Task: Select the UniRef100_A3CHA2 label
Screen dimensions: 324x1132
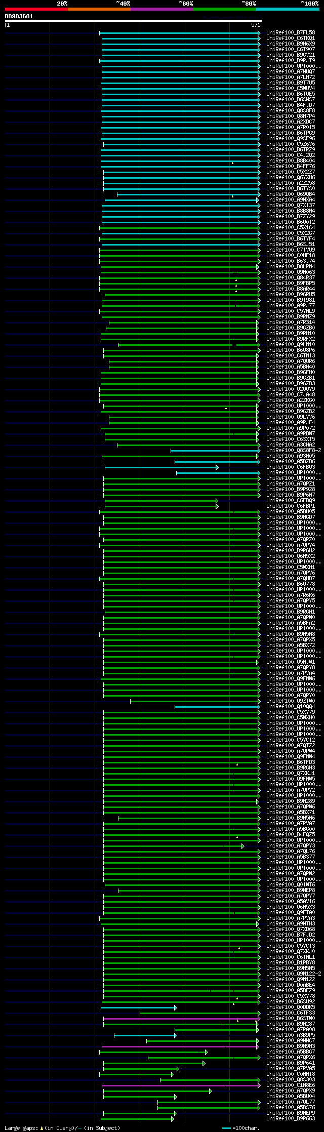Action: [x=291, y=445]
